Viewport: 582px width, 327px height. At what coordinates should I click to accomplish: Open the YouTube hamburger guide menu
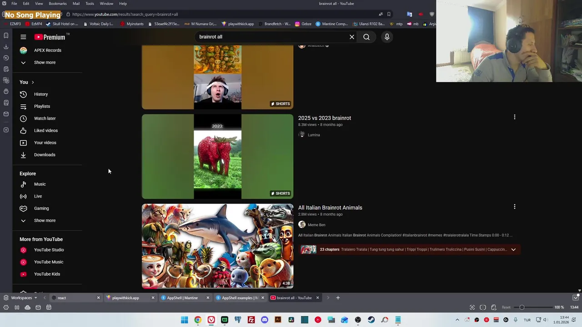[x=23, y=37]
